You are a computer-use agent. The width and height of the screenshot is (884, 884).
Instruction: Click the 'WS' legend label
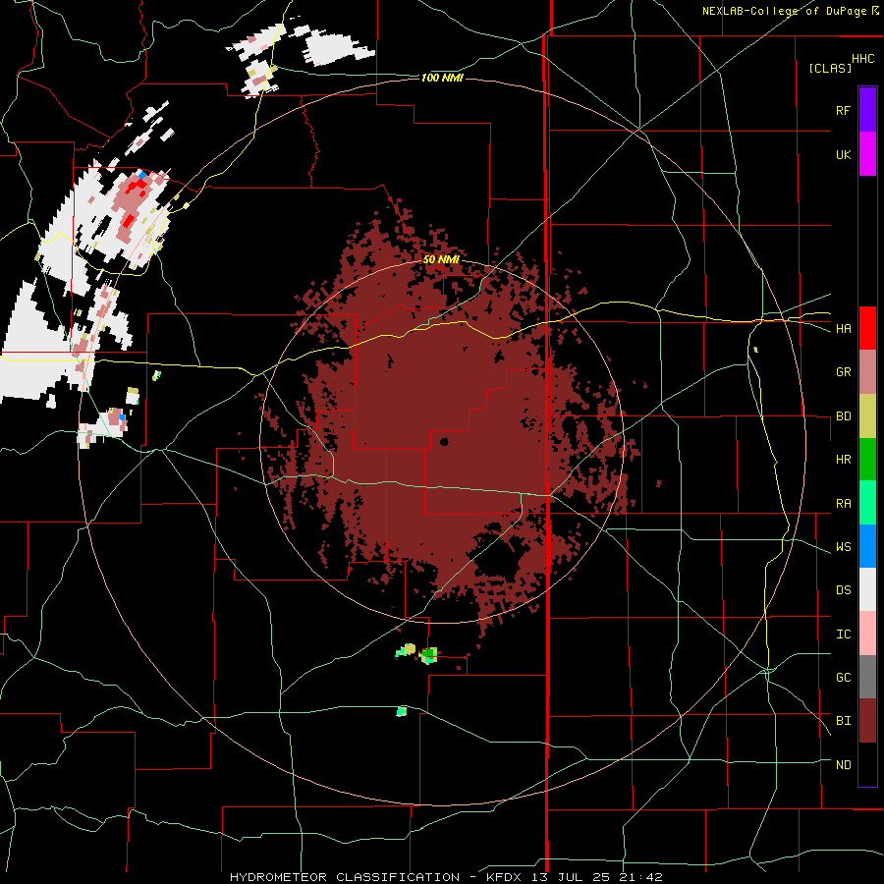(843, 547)
